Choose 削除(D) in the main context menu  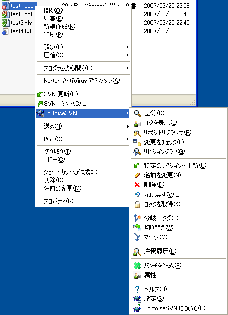tap(83, 180)
